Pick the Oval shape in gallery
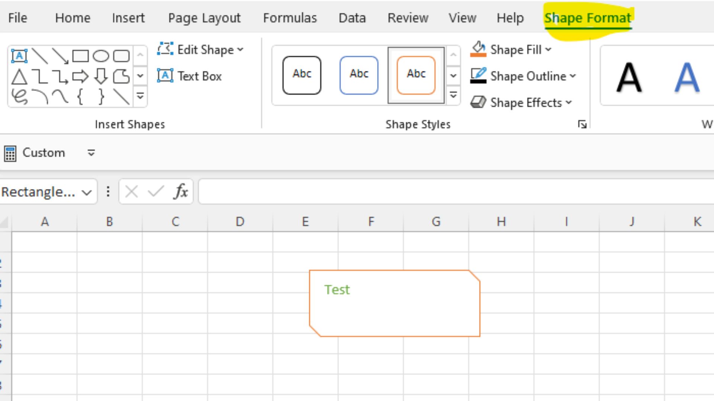 [100, 56]
